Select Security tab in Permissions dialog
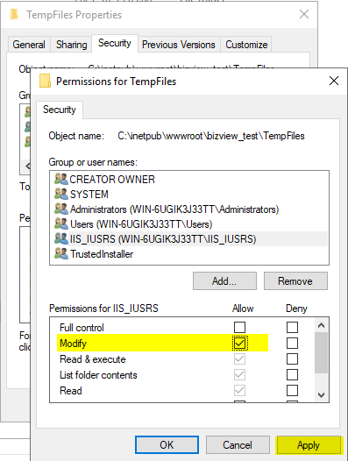Viewport: 348px width, 461px height. click(x=60, y=110)
